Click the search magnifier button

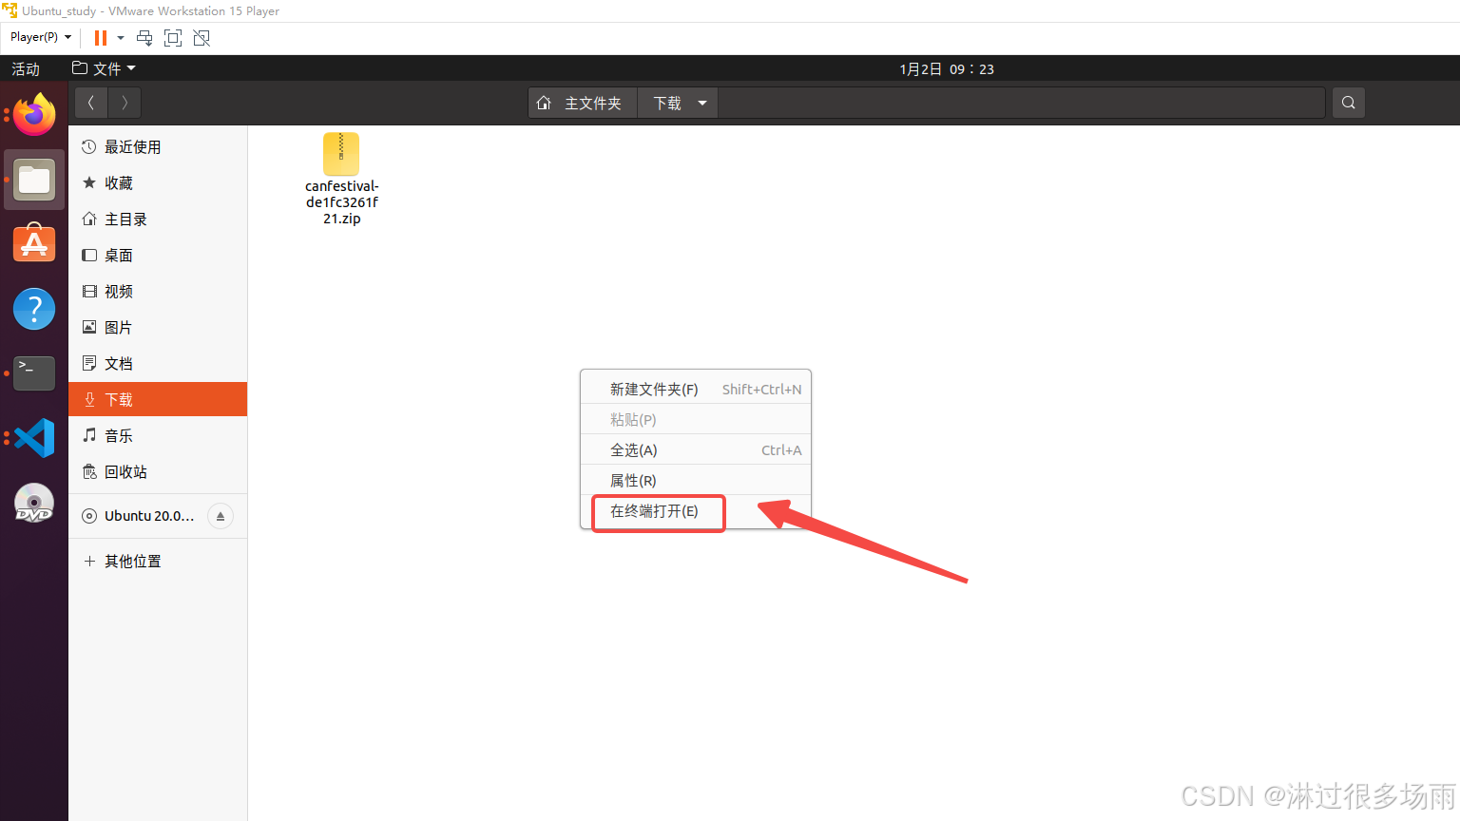click(x=1349, y=103)
